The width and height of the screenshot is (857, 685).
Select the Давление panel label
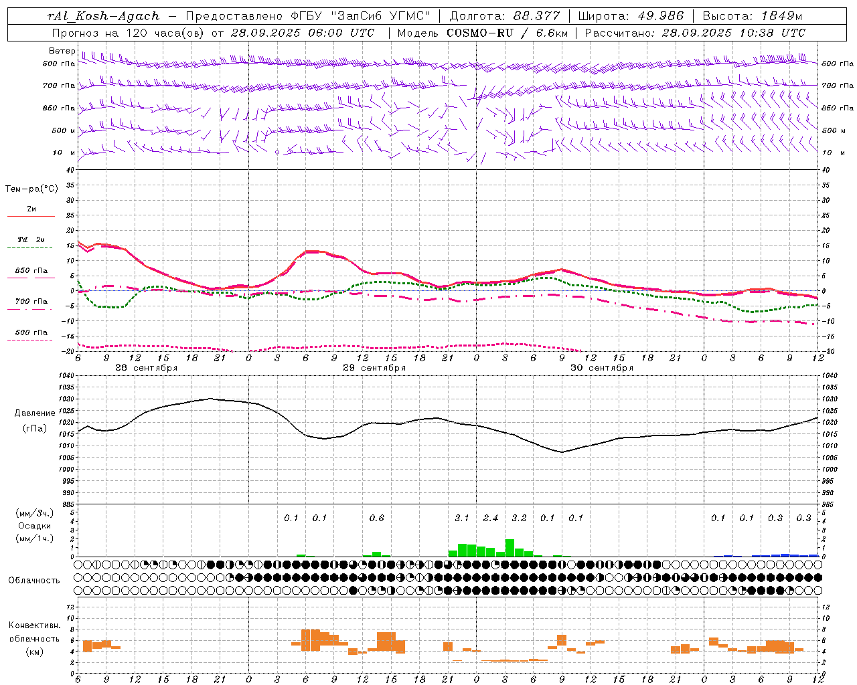[x=35, y=413]
